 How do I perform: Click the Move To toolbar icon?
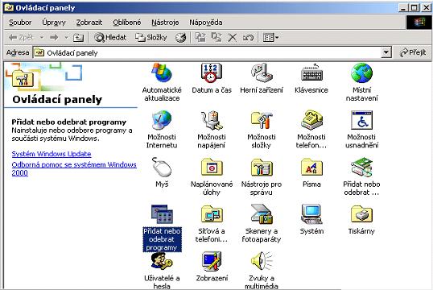pyautogui.click(x=200, y=37)
